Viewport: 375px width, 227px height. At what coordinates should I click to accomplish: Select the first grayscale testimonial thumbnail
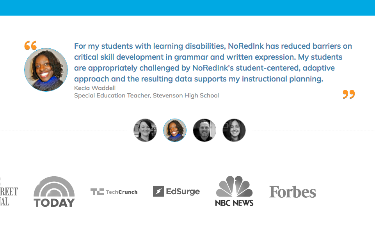point(145,130)
